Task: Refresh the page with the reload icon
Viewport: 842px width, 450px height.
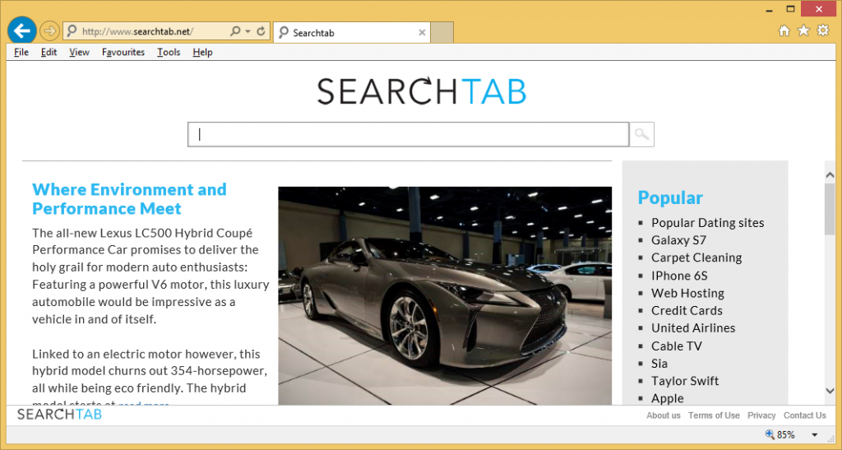Action: 261,31
